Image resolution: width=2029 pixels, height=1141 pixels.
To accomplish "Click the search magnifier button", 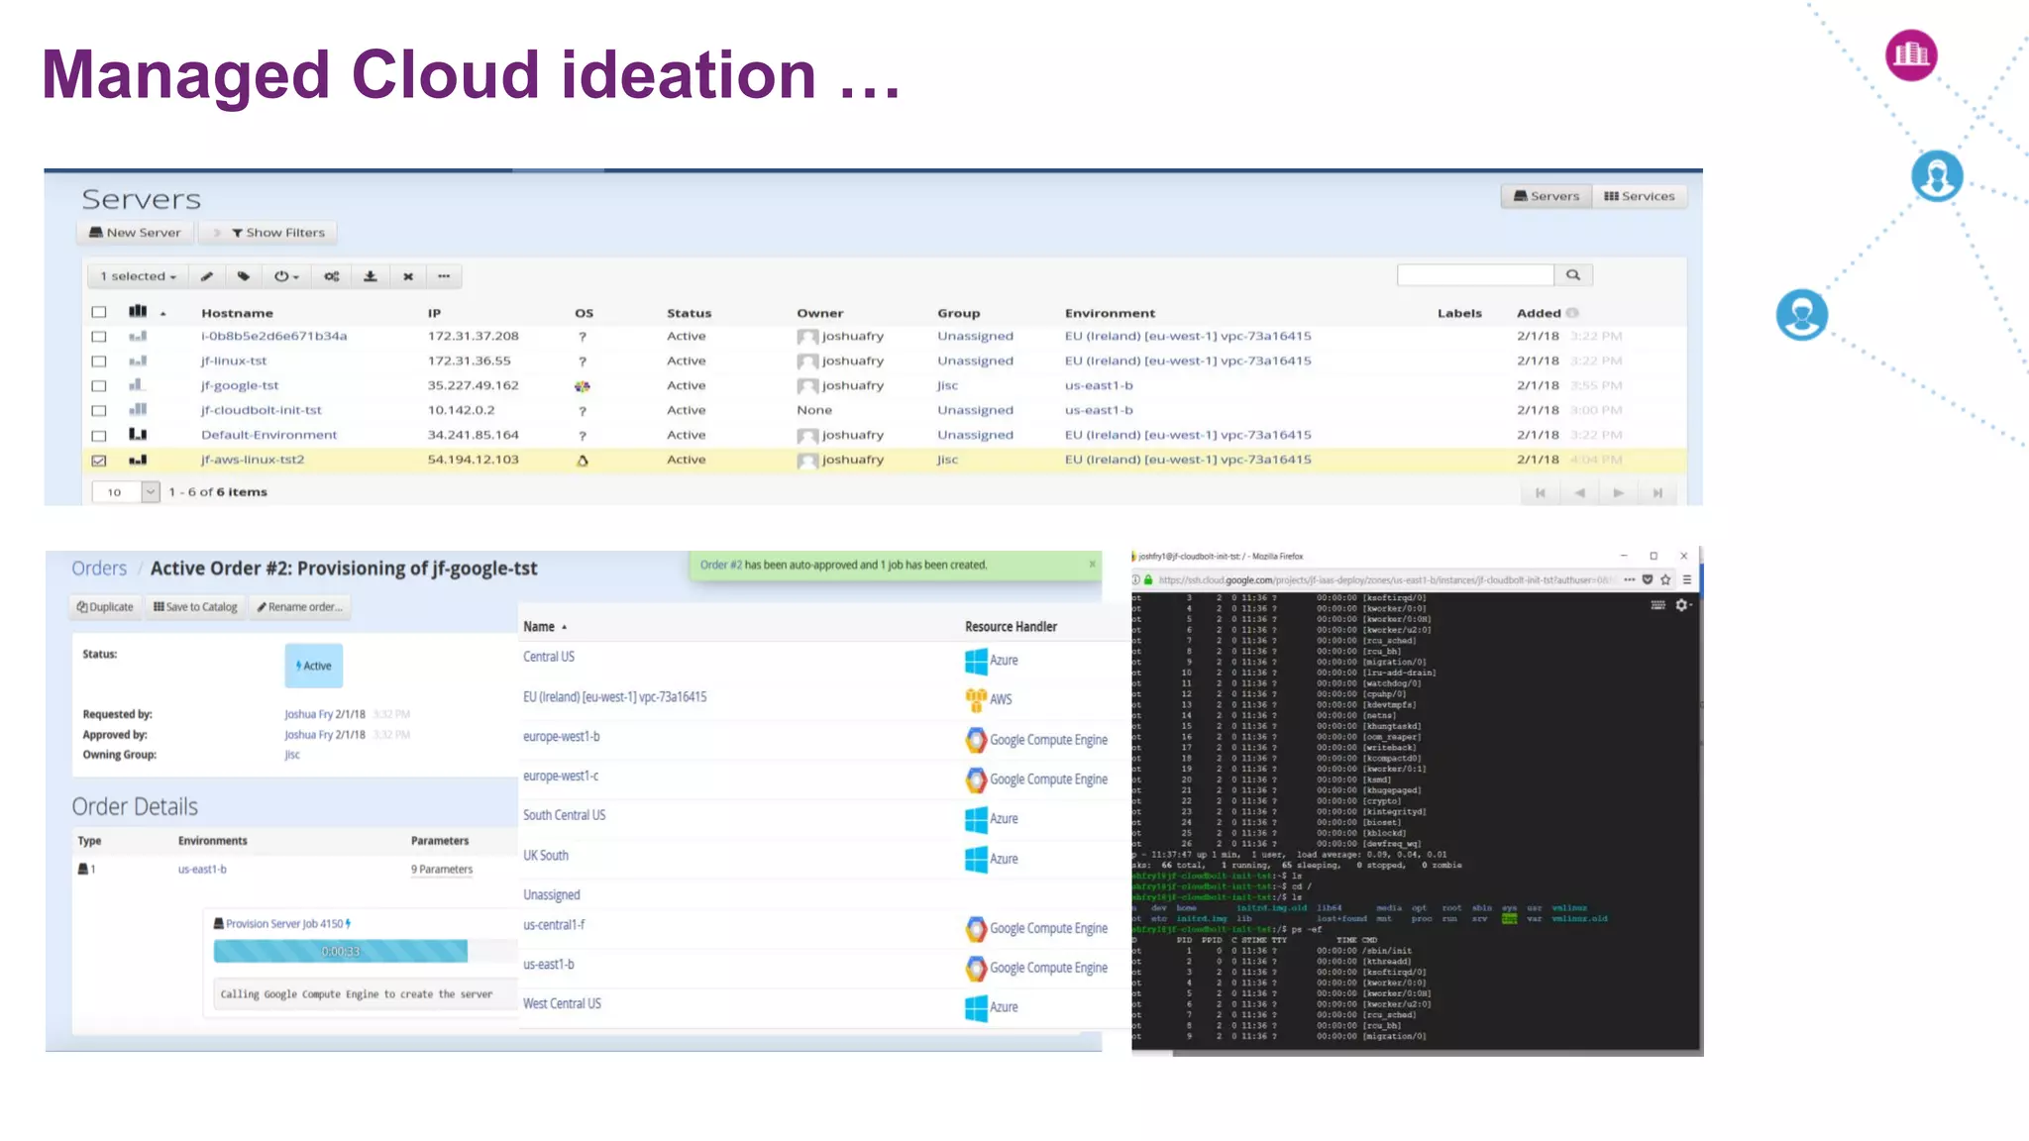I will click(x=1573, y=274).
